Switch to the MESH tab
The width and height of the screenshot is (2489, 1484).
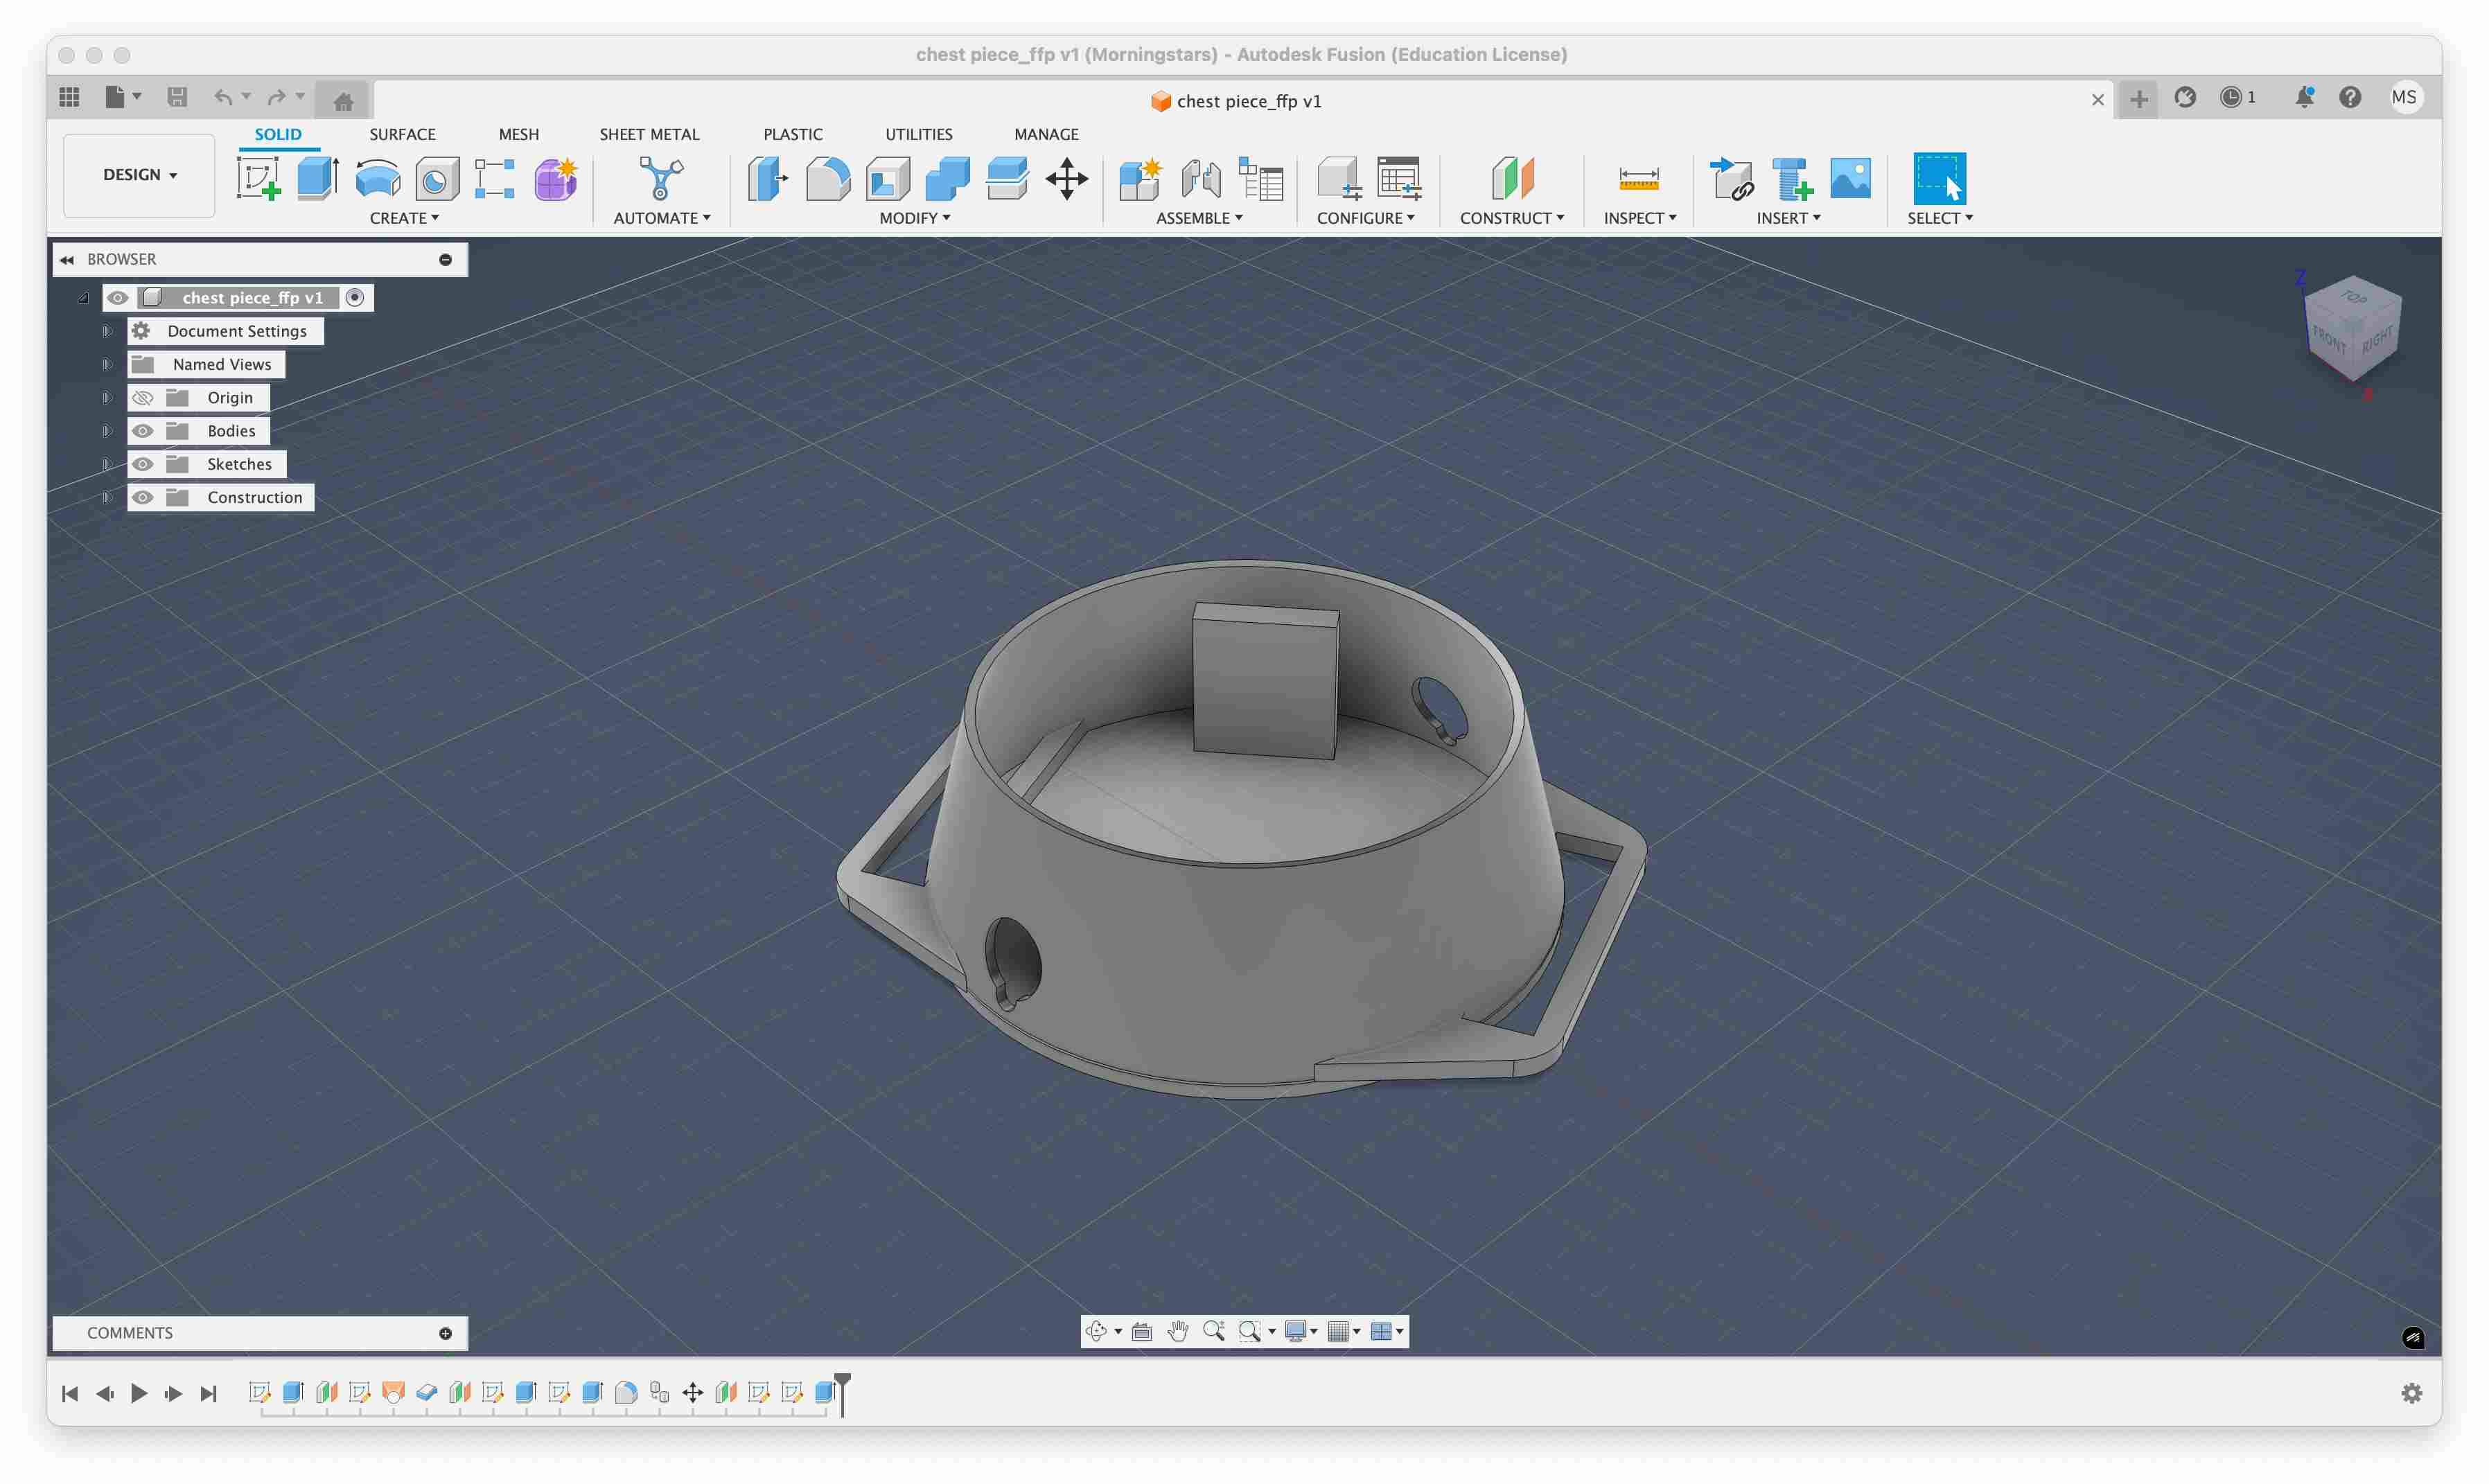click(x=519, y=134)
